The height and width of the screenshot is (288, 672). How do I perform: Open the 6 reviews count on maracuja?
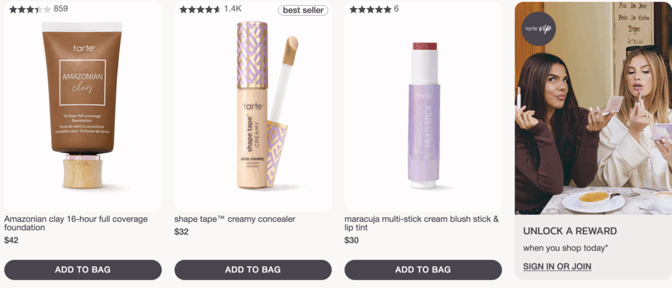click(396, 9)
